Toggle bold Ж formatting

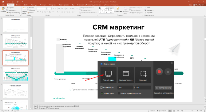[x=38, y=12]
